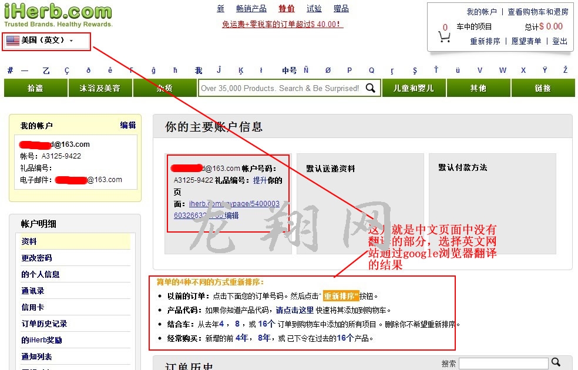The image size is (578, 370).
Task: Open the 试验 link
Action: point(314,8)
